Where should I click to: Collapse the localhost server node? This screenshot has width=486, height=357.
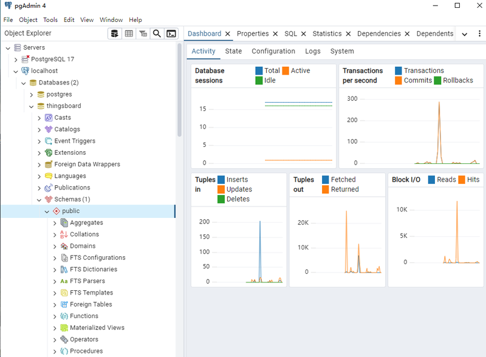tap(16, 71)
